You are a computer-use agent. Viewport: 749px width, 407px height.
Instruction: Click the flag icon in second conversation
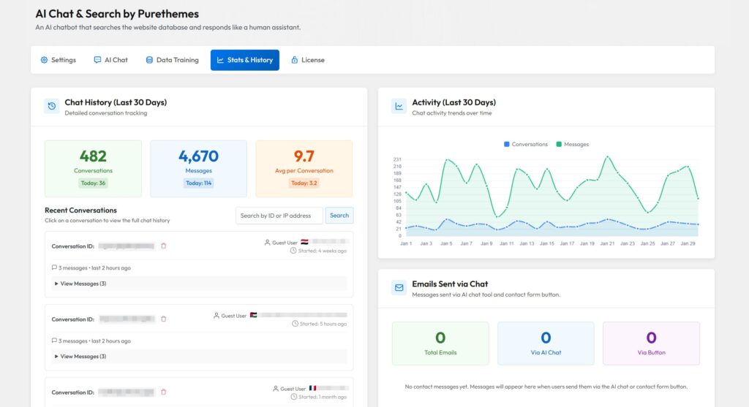[x=253, y=316]
